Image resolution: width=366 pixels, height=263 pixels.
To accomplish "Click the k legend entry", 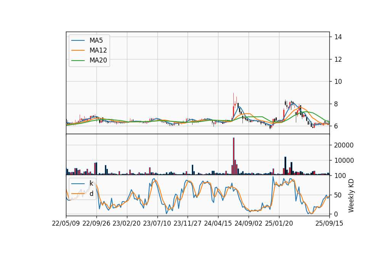I will pyautogui.click(x=82, y=183).
